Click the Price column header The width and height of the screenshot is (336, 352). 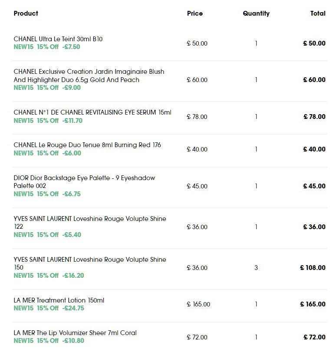click(194, 13)
